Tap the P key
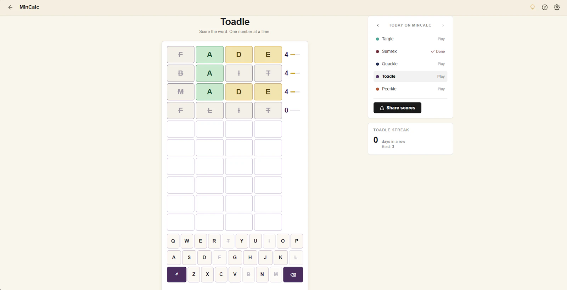The width and height of the screenshot is (567, 290). [297, 241]
